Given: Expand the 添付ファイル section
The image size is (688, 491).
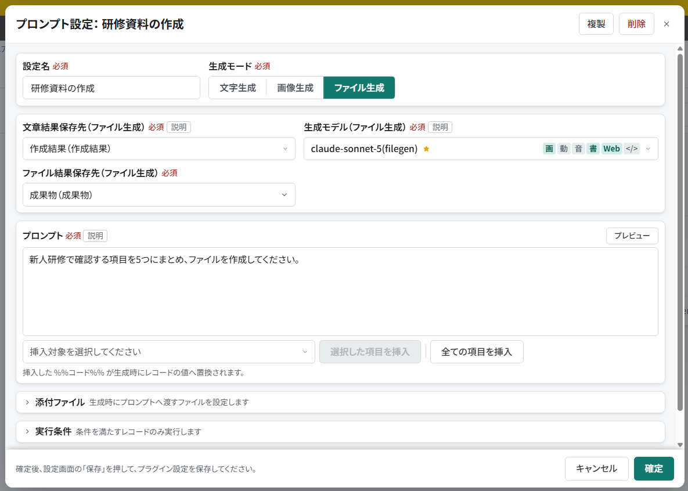Looking at the screenshot, I should click(340, 402).
